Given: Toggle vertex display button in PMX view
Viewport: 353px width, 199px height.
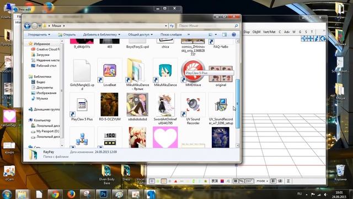Looking at the screenshot, I should pos(152,181).
